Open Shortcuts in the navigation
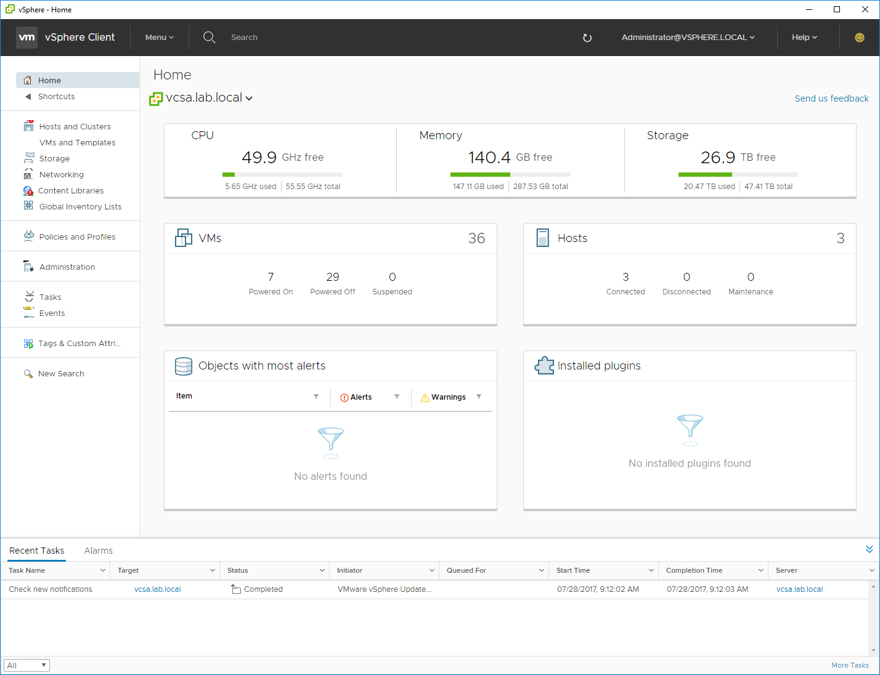The image size is (880, 675). (x=57, y=97)
